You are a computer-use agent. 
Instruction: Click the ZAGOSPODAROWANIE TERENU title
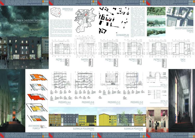(x=184, y=29)
